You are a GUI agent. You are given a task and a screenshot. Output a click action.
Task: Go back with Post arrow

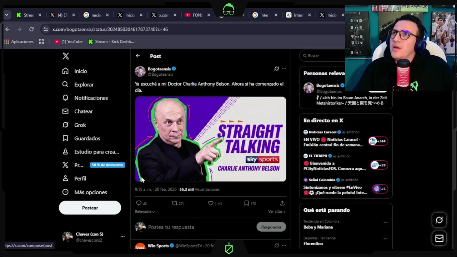point(138,56)
